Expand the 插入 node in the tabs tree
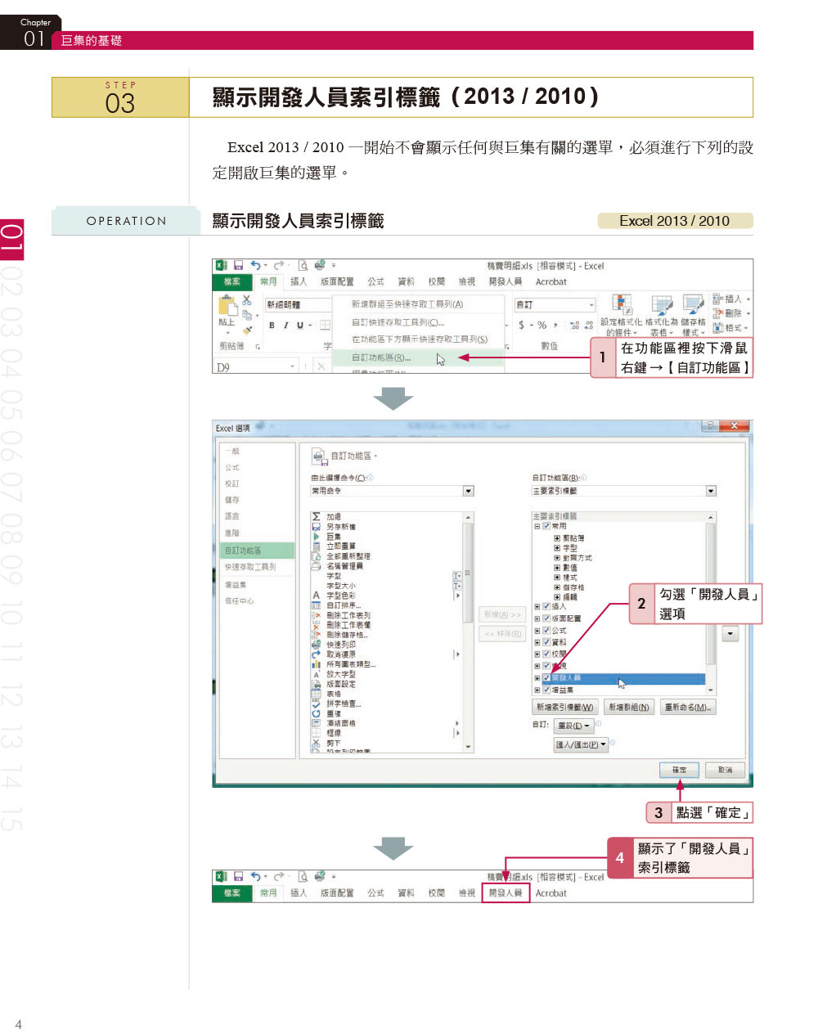 [537, 606]
